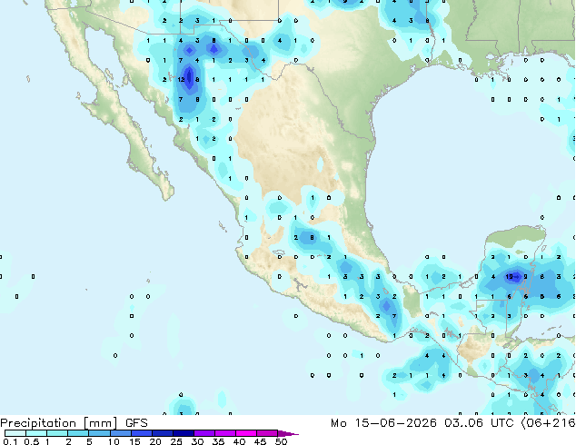
Task: Click the '12' value in northwestern Mexico
Action: [x=181, y=79]
